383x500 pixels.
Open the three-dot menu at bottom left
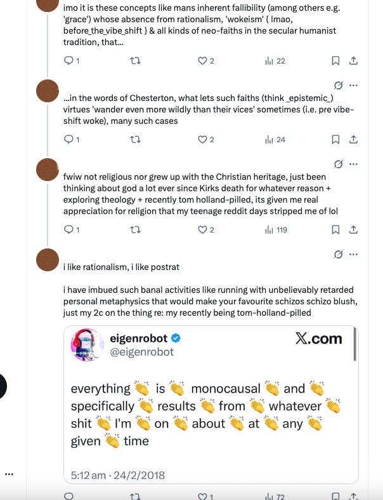[x=9, y=474]
